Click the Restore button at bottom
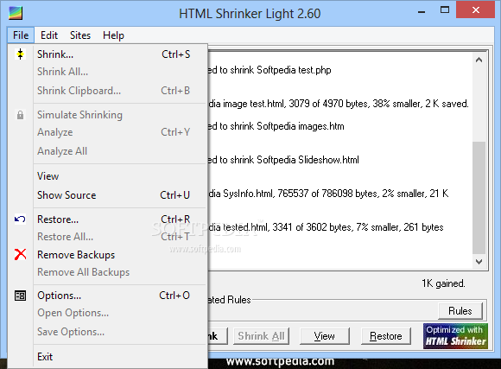The image size is (501, 369). tap(385, 336)
